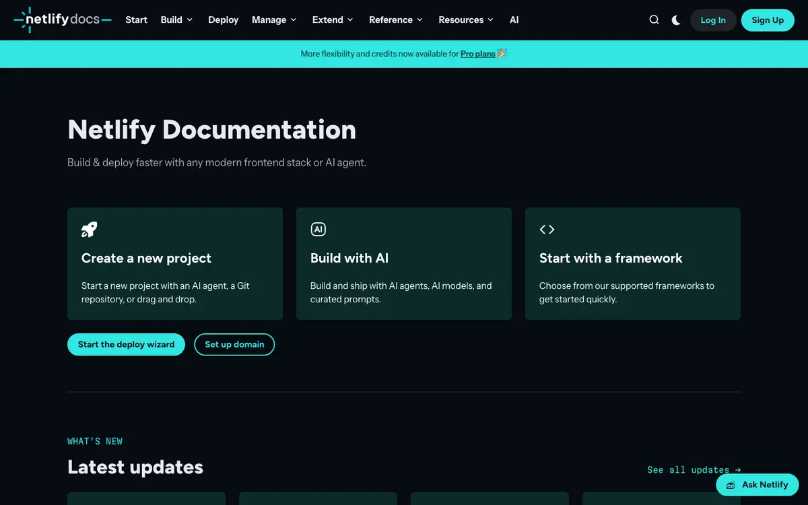Toggle the dark mode moon icon
Image resolution: width=808 pixels, height=505 pixels.
pyautogui.click(x=676, y=20)
